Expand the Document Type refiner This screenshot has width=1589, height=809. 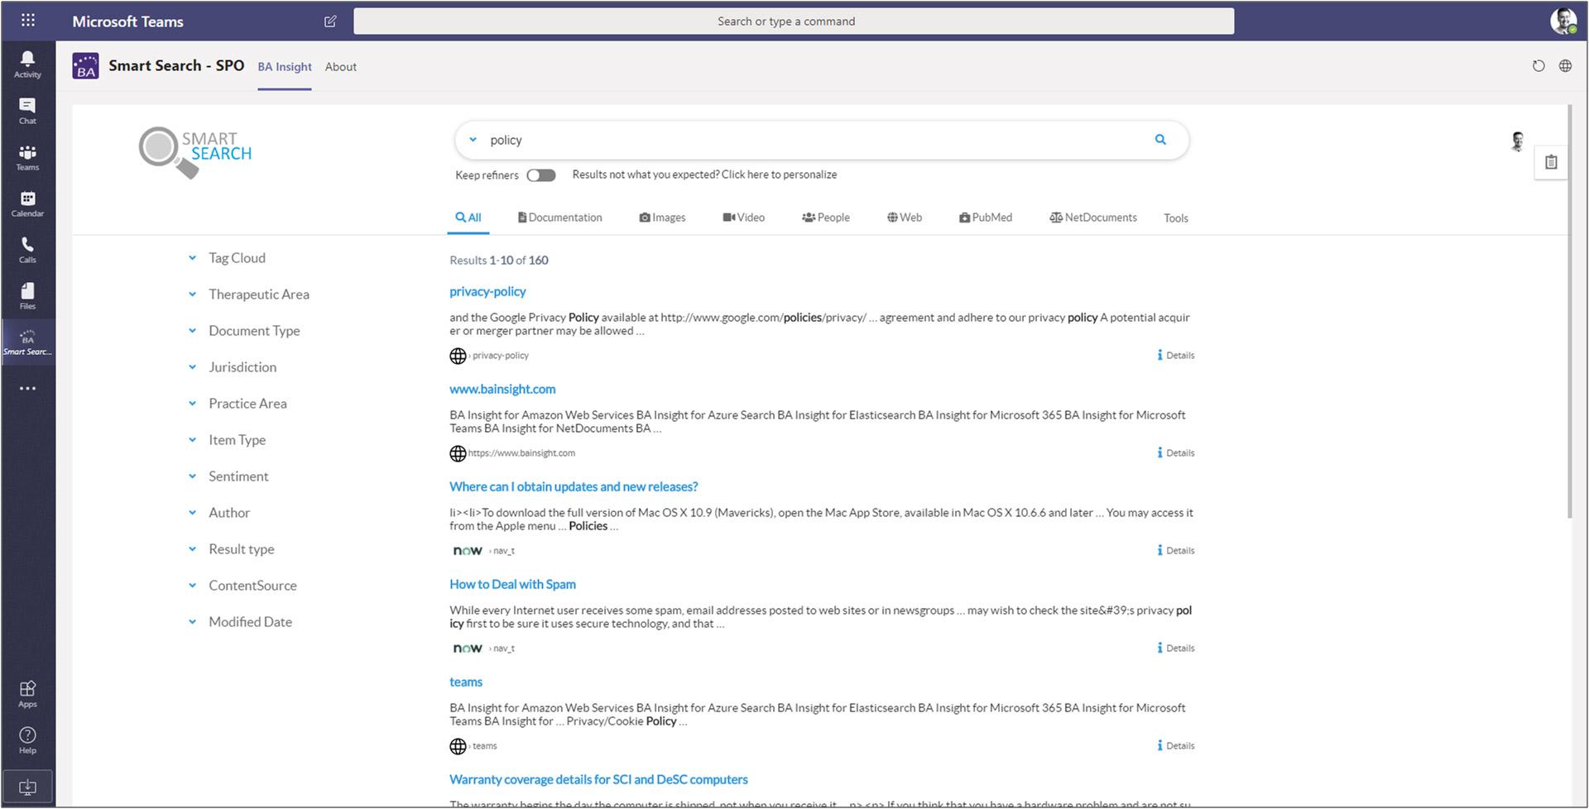pos(192,331)
